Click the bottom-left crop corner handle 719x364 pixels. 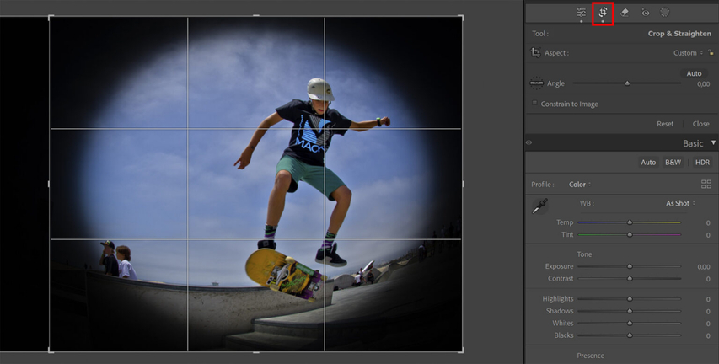pos(51,350)
